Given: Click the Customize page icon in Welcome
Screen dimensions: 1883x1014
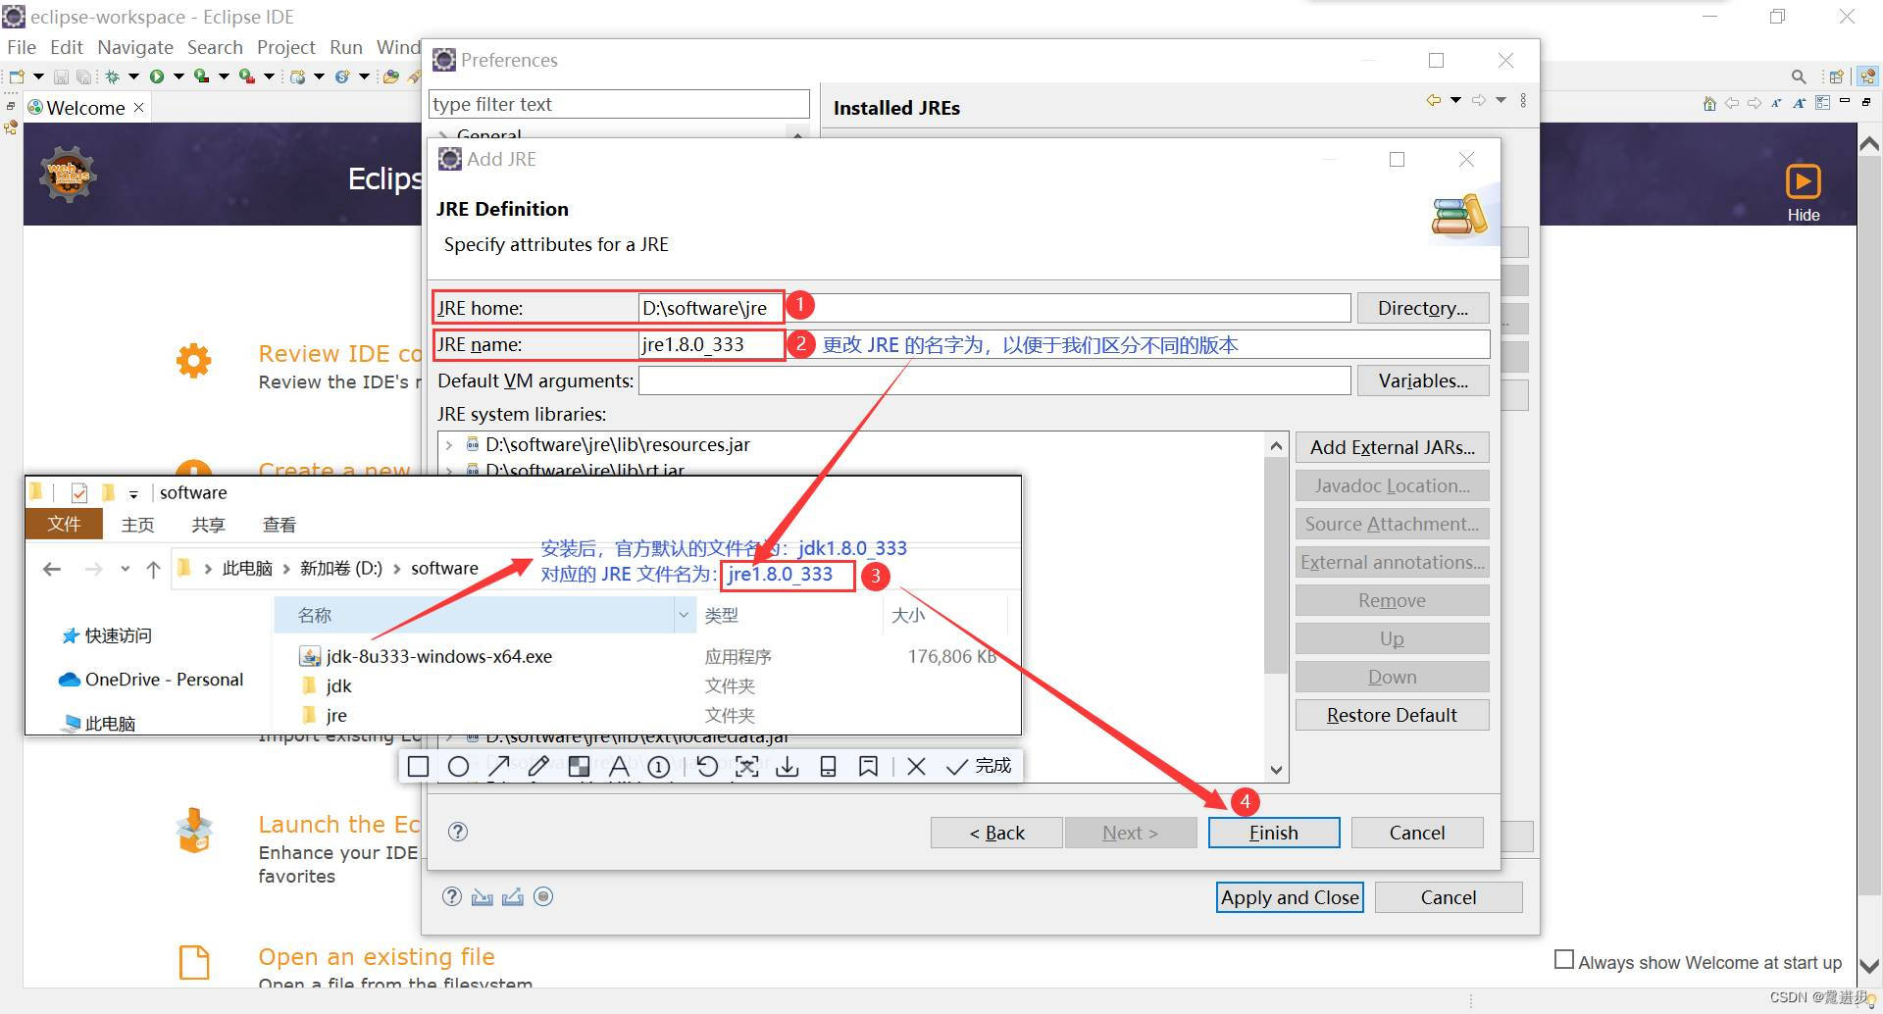Looking at the screenshot, I should pos(1822,103).
